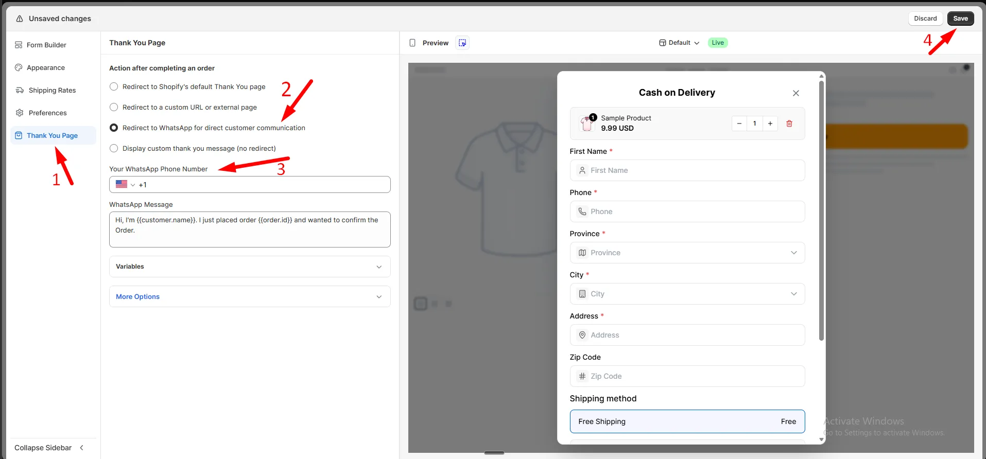This screenshot has height=459, width=986.
Task: Click the map icon in Province field
Action: point(582,253)
